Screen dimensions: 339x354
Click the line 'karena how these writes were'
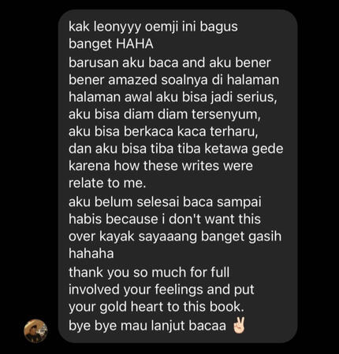click(161, 166)
